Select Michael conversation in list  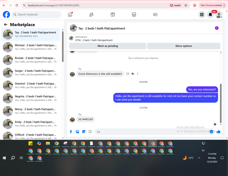tap(31, 47)
